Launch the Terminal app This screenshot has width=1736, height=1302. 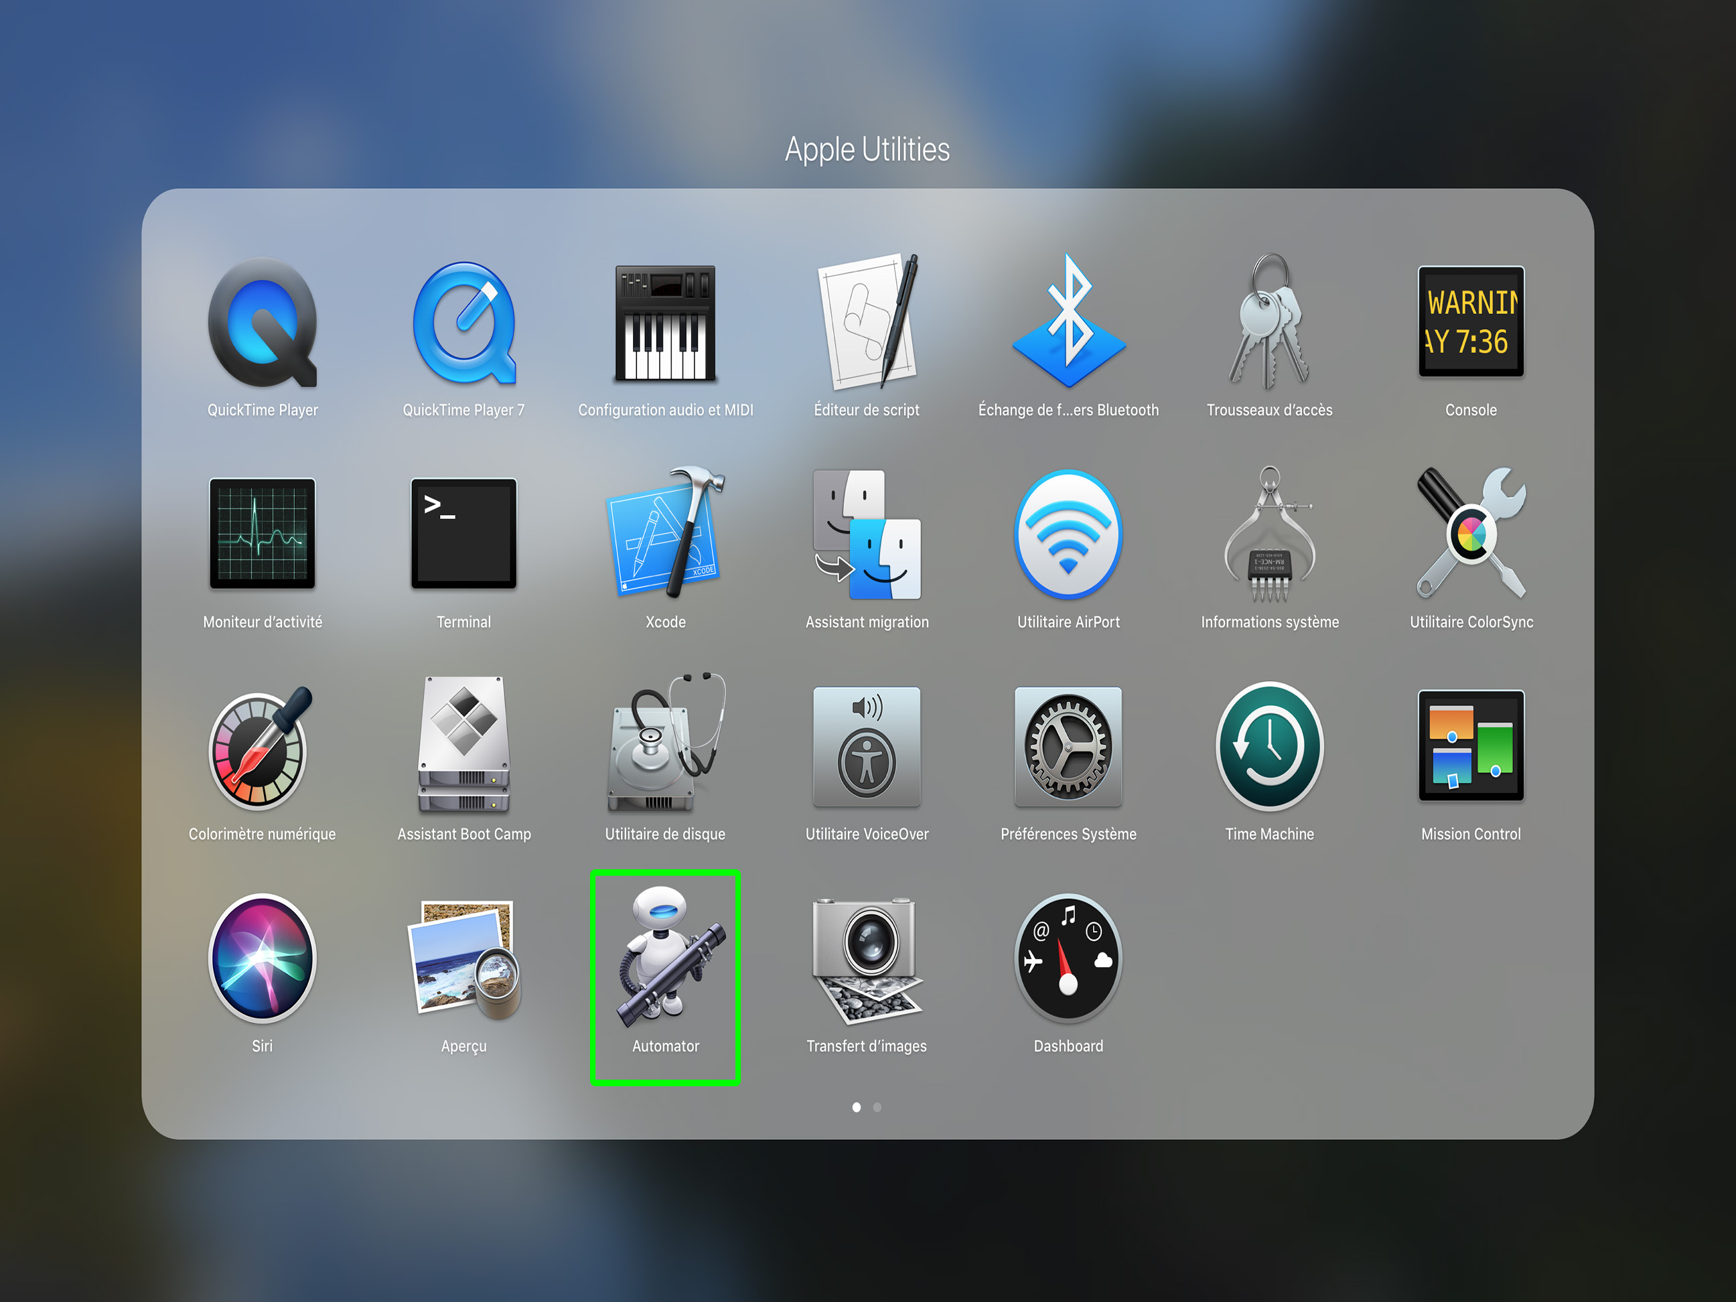464,534
